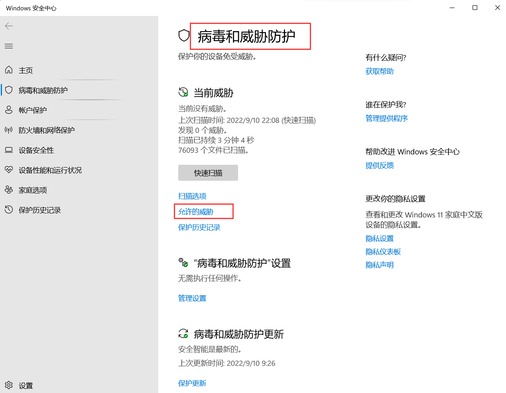Click the 当前威胁 section heading

pos(214,93)
